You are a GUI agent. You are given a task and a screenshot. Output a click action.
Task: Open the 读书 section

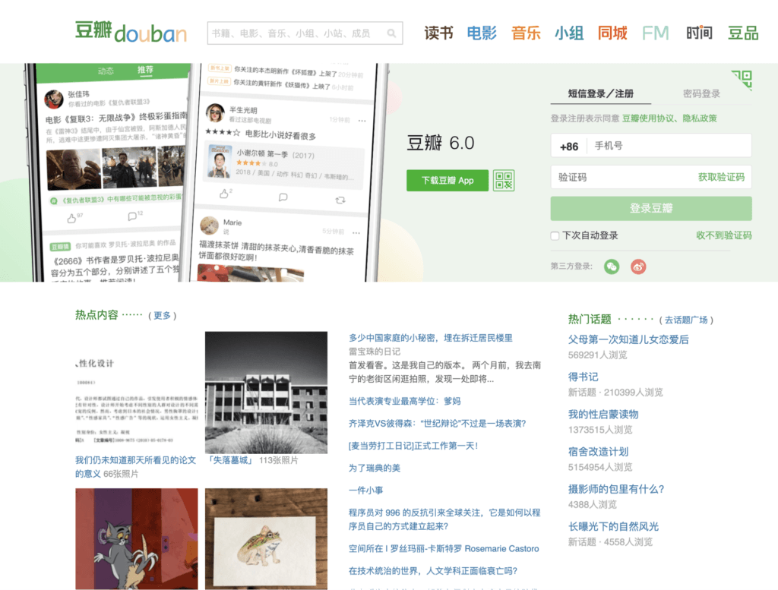[x=438, y=33]
